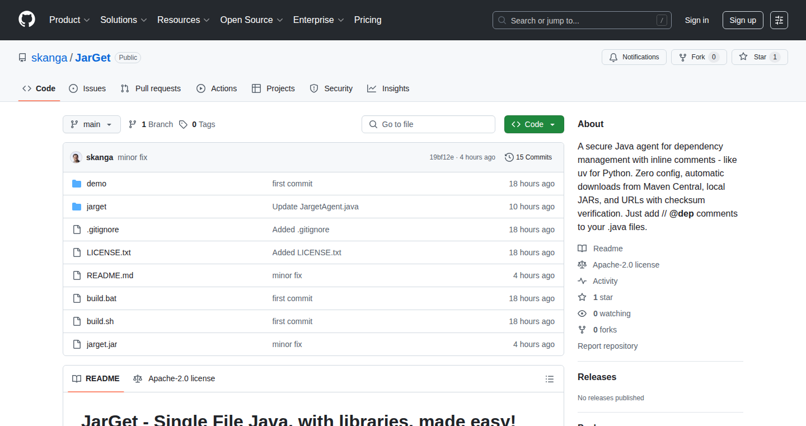The image size is (806, 426).
Task: Click the fork icon beside 0 forks
Action: [582, 330]
